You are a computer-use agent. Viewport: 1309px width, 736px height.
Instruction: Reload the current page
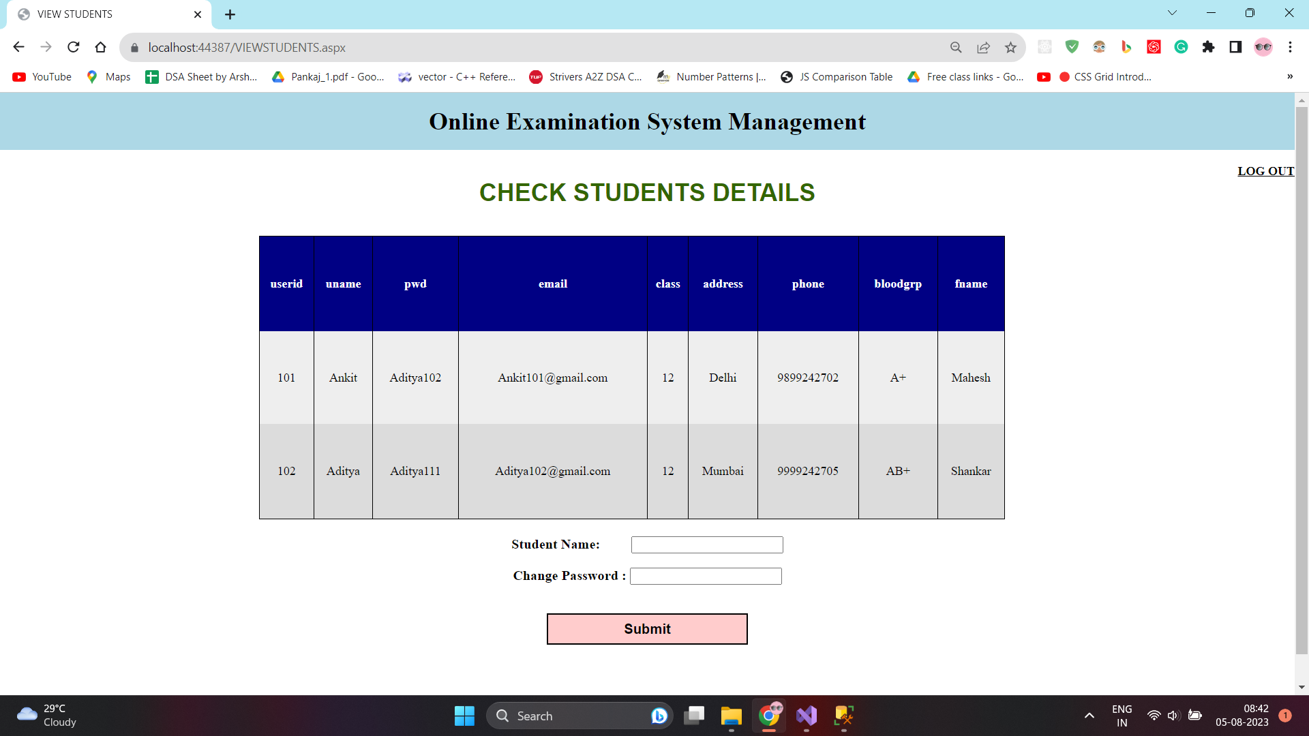tap(73, 47)
